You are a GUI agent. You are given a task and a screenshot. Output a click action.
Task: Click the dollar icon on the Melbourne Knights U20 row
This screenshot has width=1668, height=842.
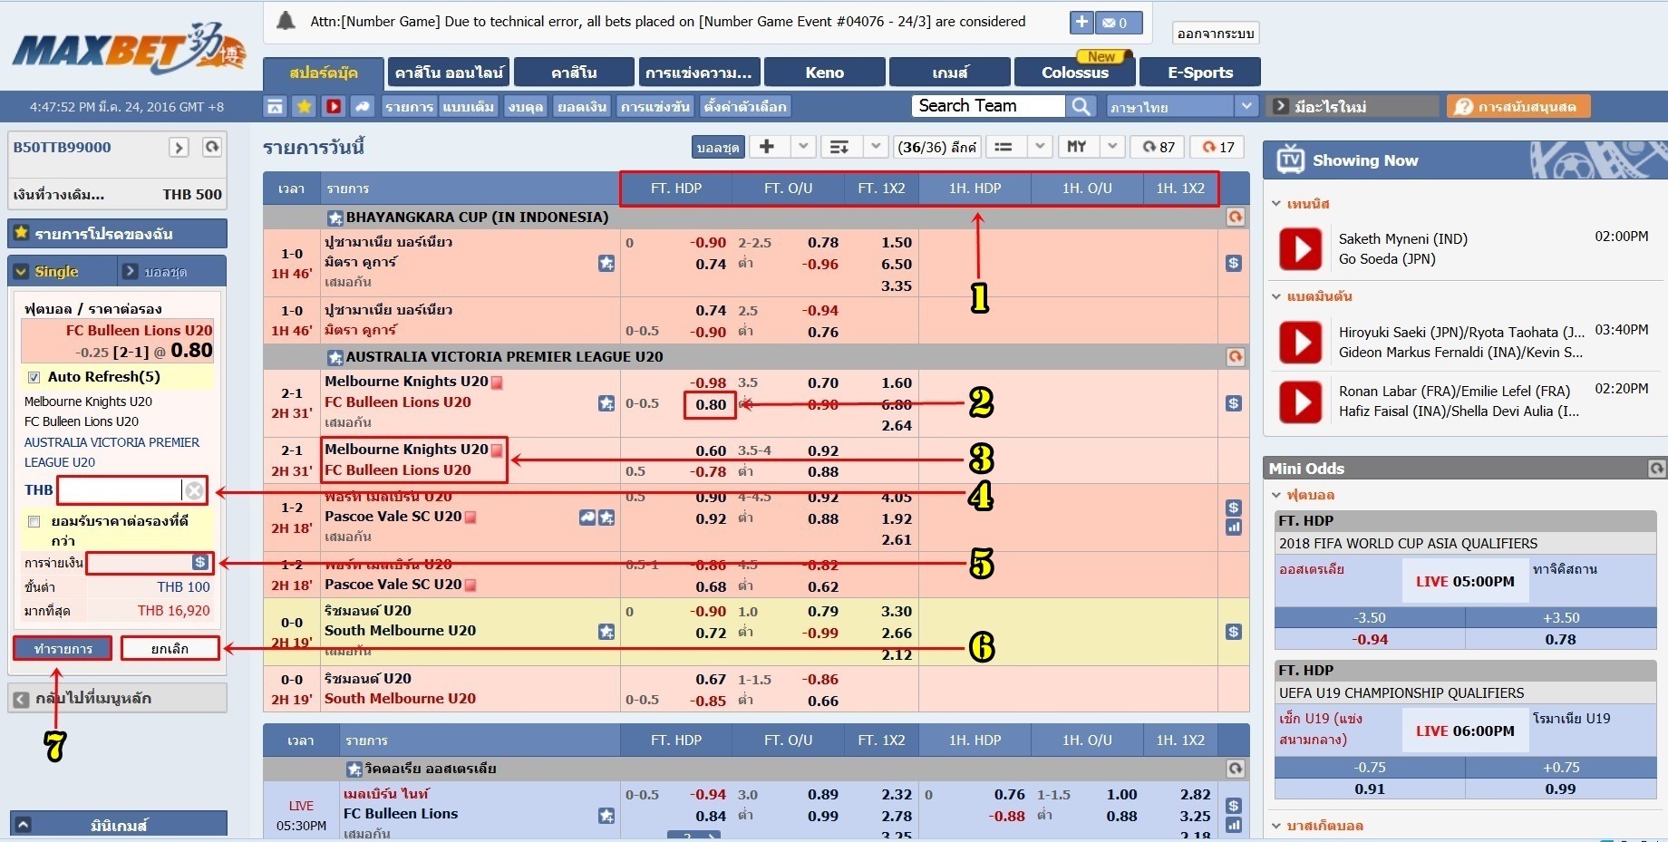(x=1234, y=403)
